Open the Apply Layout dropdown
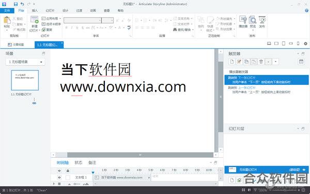 coord(52,19)
